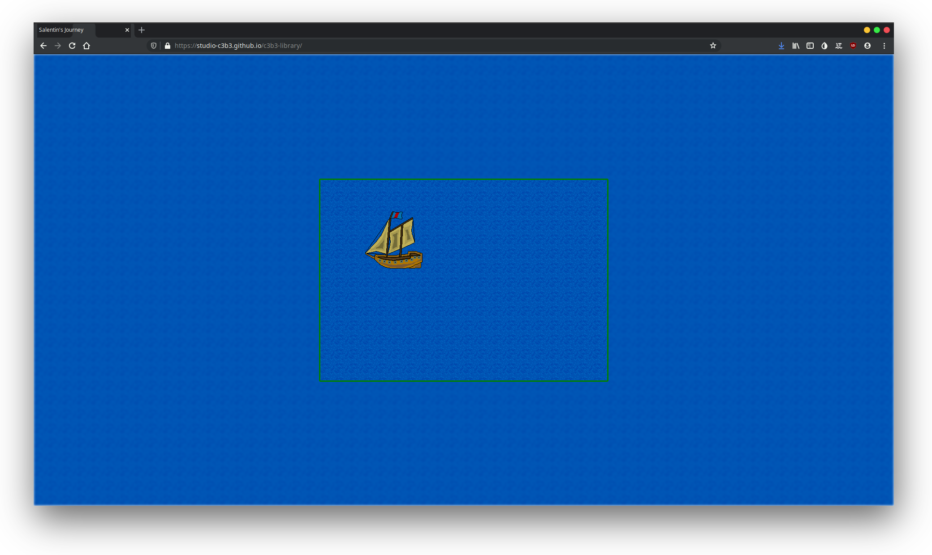Open the library bookshelf icon
Viewport: 932px width, 555px height.
(796, 46)
